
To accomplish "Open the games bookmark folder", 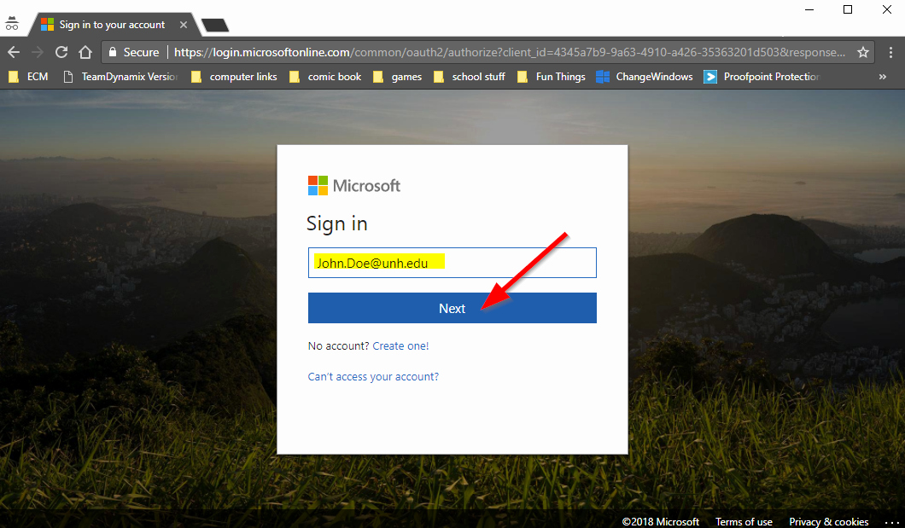I will click(x=398, y=77).
